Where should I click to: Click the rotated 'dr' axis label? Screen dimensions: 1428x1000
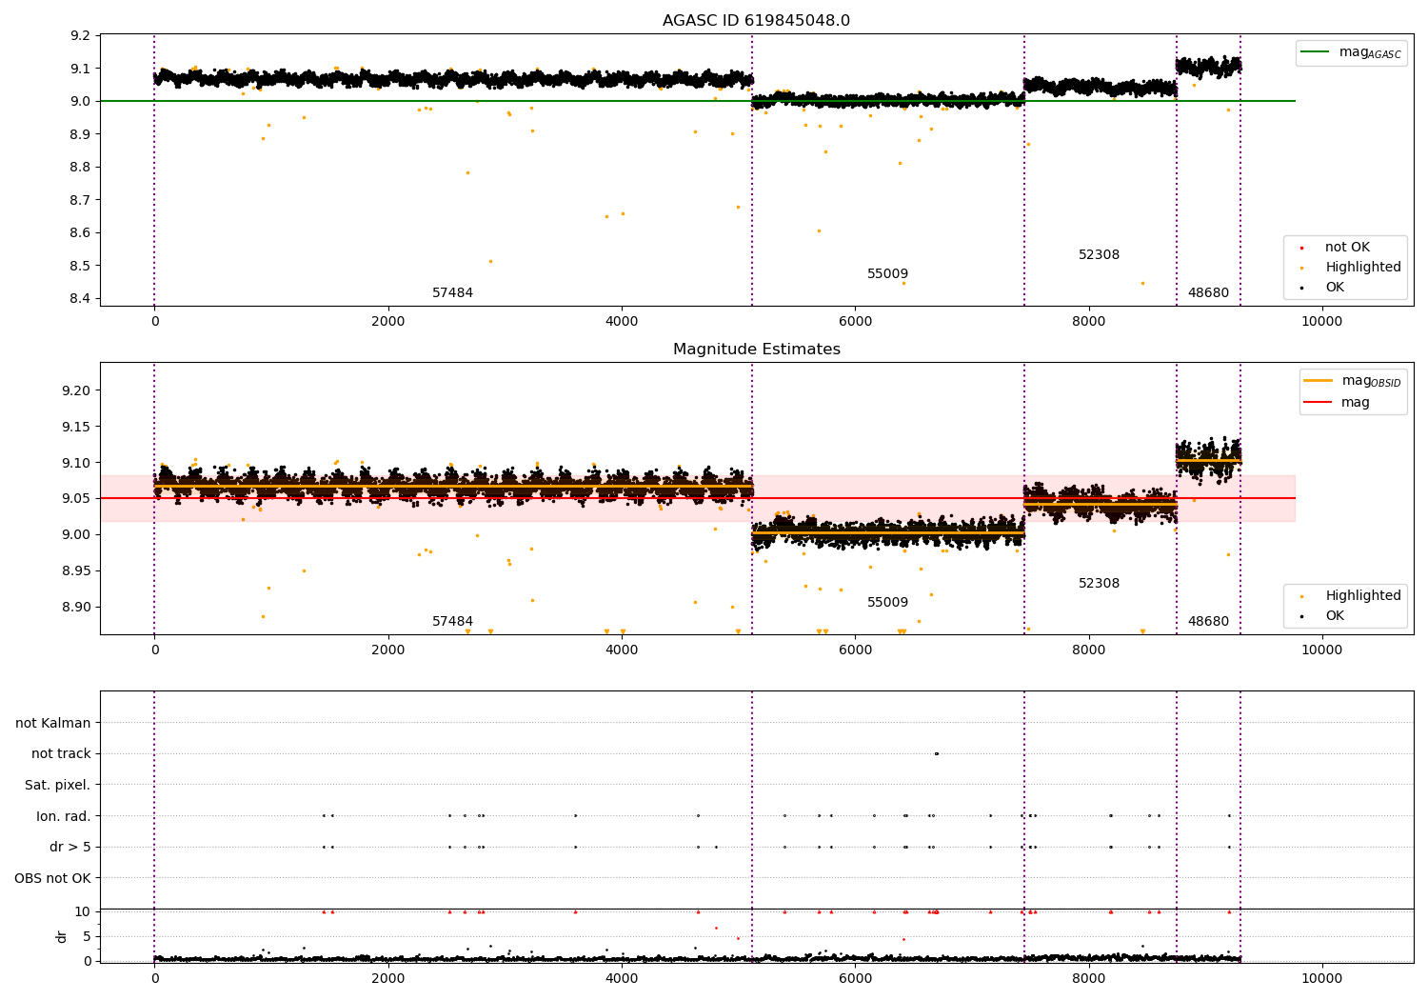tap(62, 936)
